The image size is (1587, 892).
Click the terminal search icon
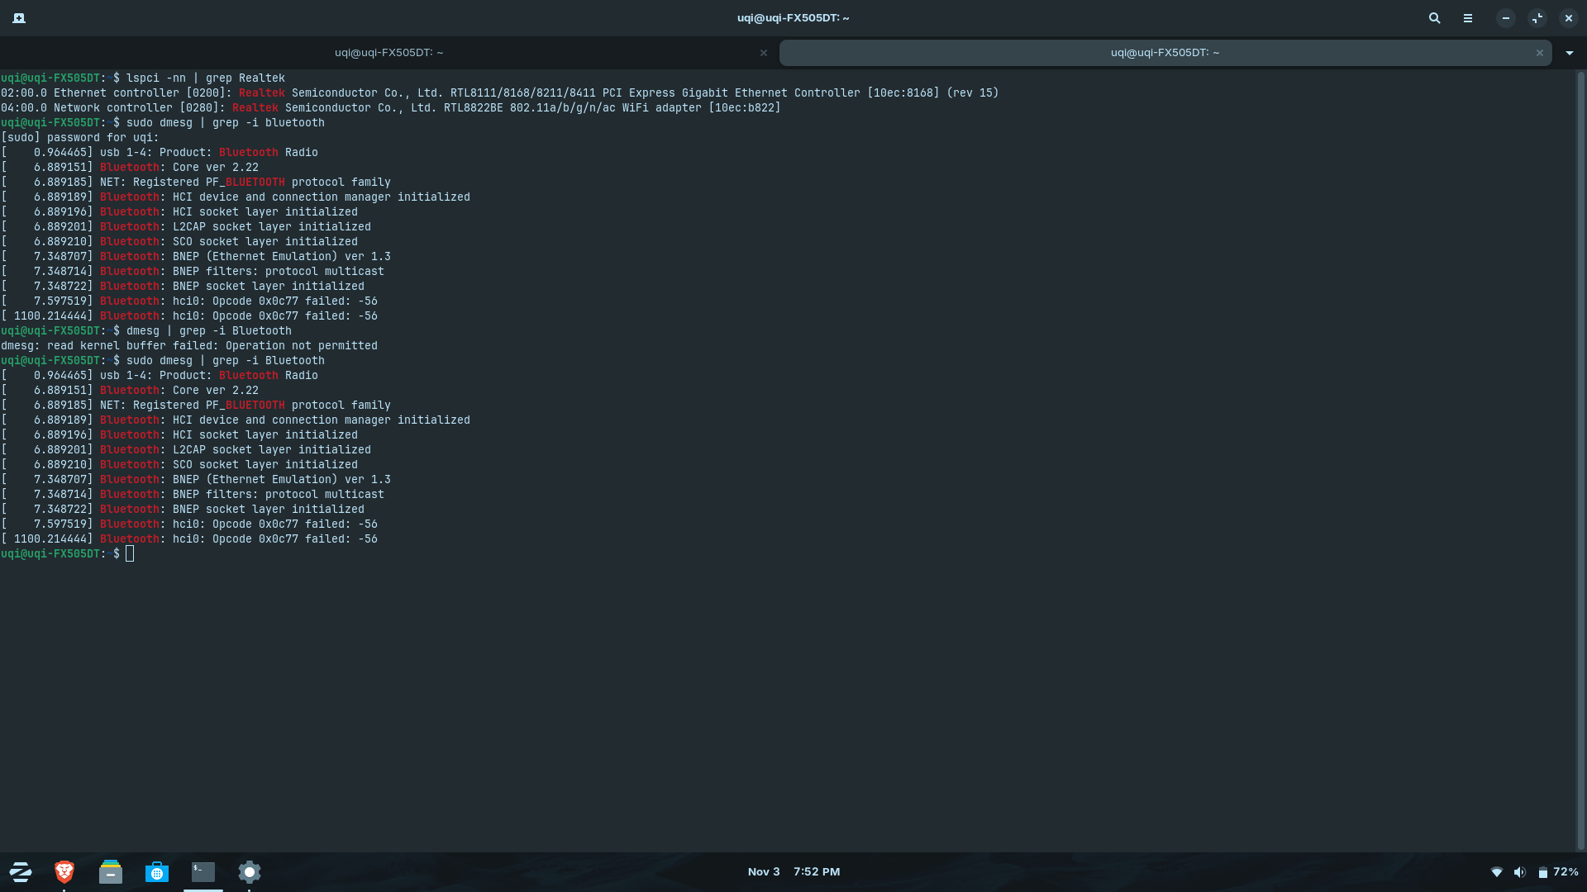click(1435, 18)
